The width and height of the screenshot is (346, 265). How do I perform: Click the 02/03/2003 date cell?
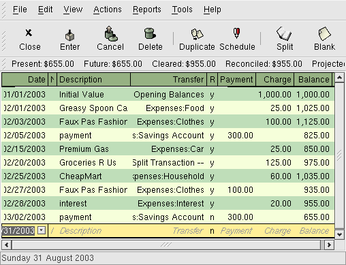pos(25,122)
